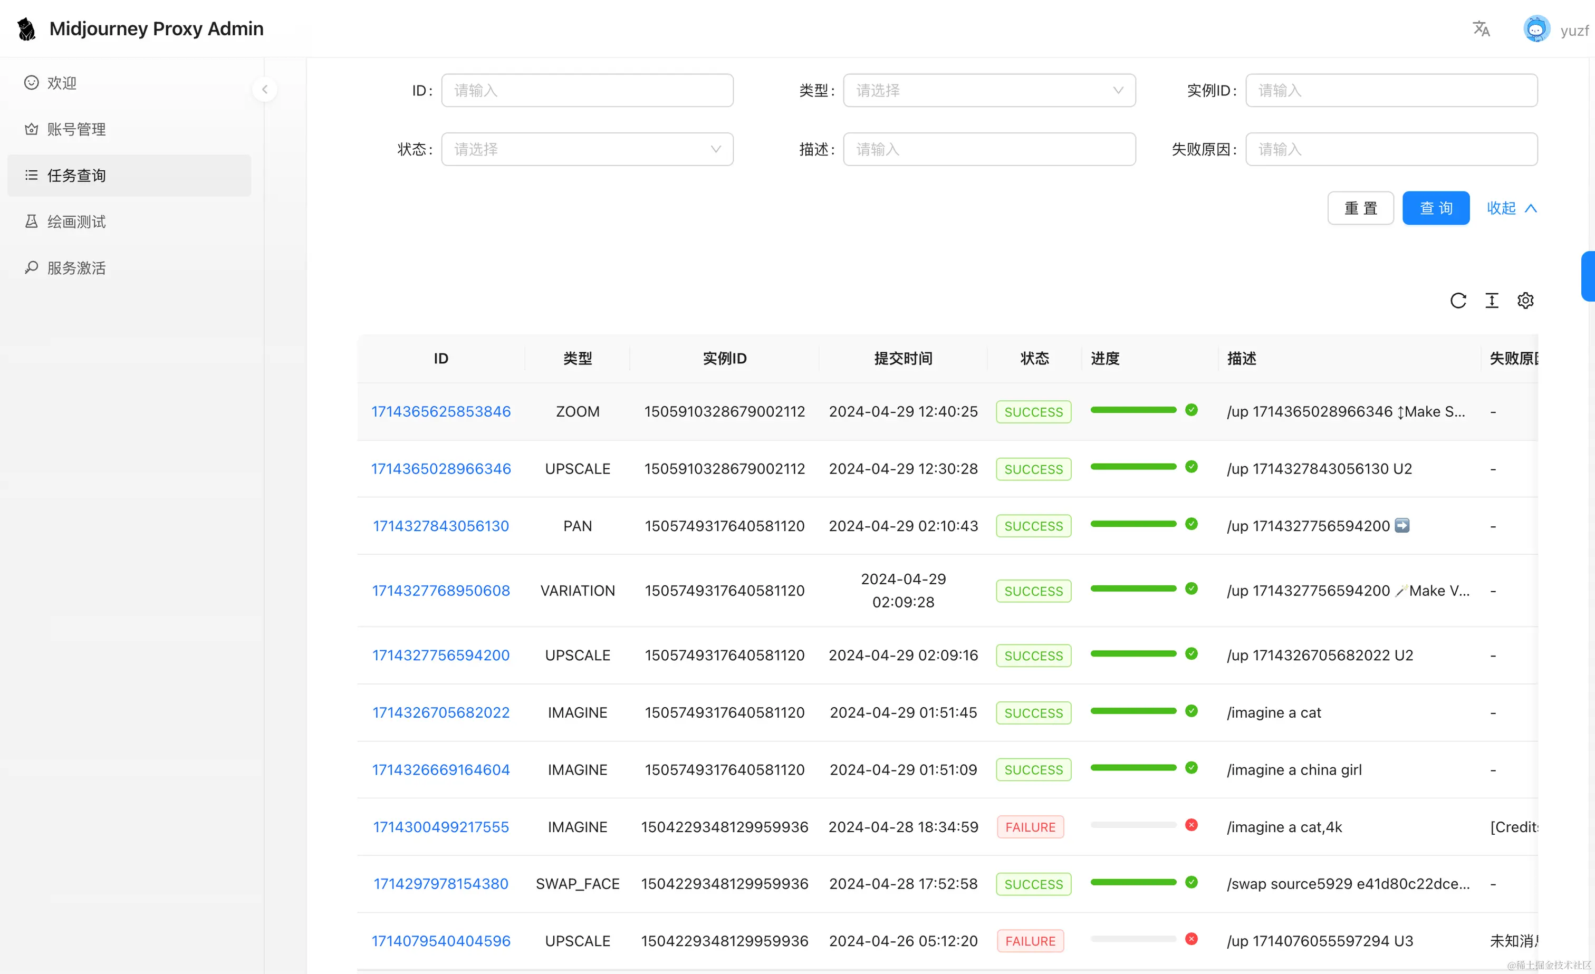Adjust table row density

pyautogui.click(x=1492, y=300)
